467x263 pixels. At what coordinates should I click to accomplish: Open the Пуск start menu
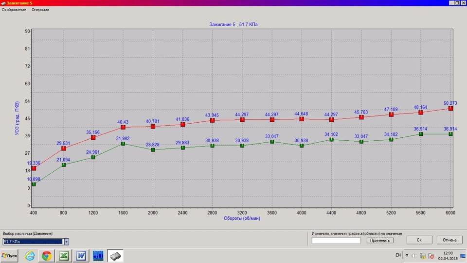point(9,256)
